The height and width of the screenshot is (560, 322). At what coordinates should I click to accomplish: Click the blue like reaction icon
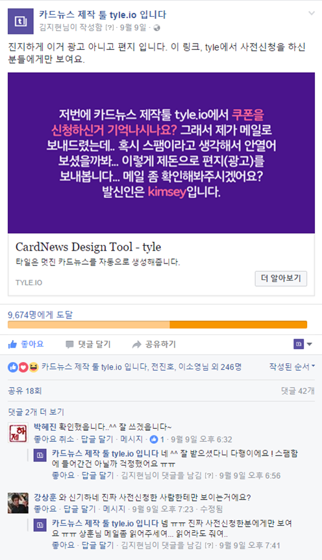13,367
